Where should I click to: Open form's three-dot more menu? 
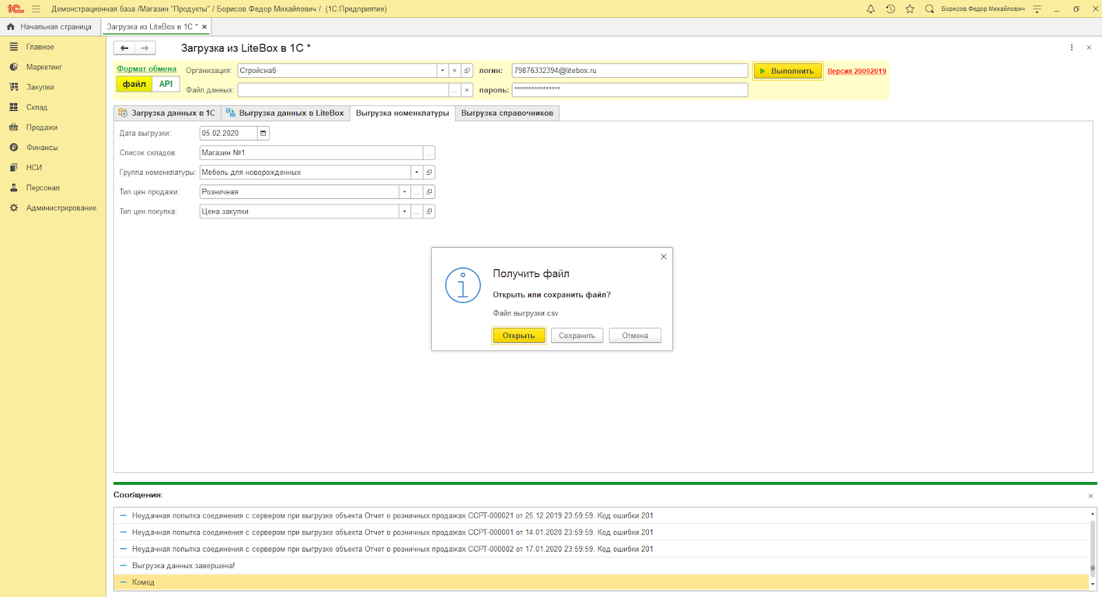click(1072, 48)
